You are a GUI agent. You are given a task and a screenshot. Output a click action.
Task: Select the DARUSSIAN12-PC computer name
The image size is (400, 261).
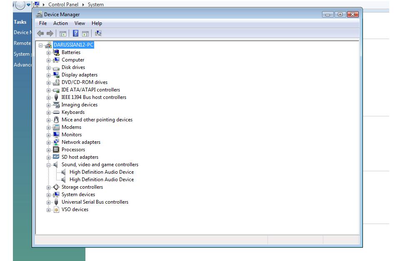tap(73, 45)
